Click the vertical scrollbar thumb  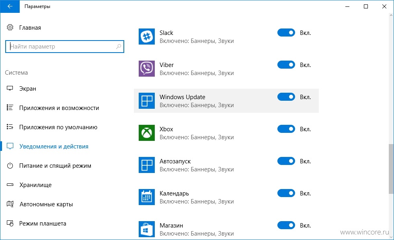coord(391,169)
